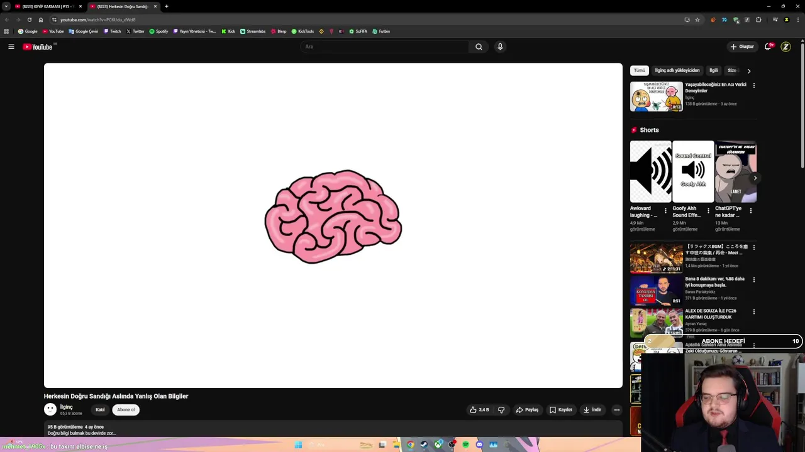Open the Chrome extensions puzzle icon
The width and height of the screenshot is (805, 452).
coord(758,19)
